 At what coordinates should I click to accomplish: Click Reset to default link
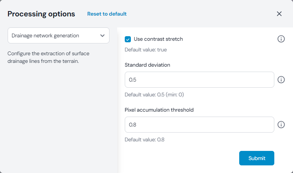coord(107,14)
